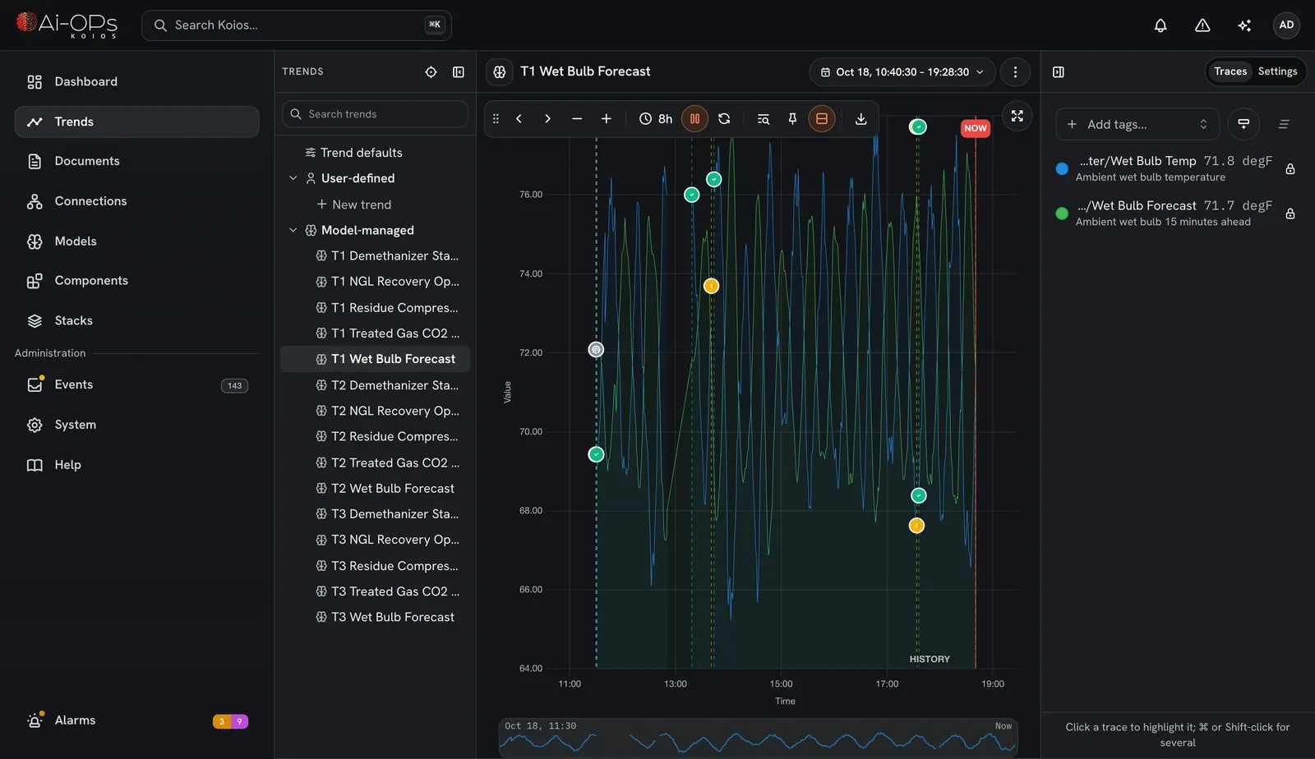This screenshot has height=759, width=1315.
Task: Create a New trend
Action: coord(354,205)
